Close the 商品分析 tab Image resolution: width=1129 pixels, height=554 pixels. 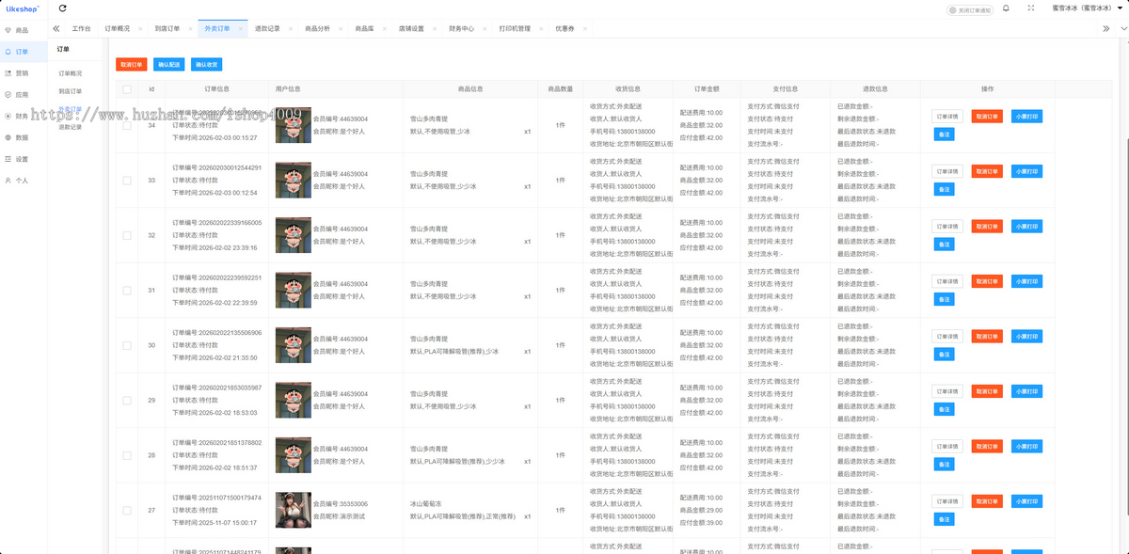(x=340, y=29)
